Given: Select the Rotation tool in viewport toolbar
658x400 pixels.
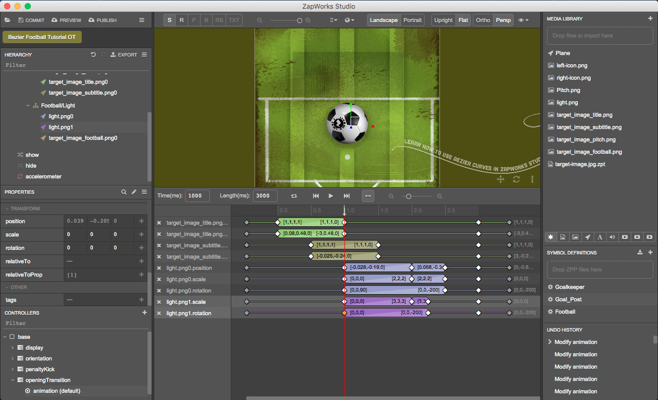Looking at the screenshot, I should pos(181,20).
